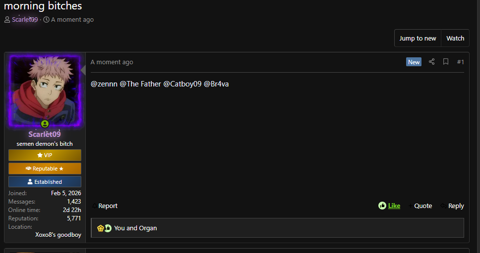Watch this thread
Image resolution: width=480 pixels, height=253 pixels.
[x=455, y=38]
